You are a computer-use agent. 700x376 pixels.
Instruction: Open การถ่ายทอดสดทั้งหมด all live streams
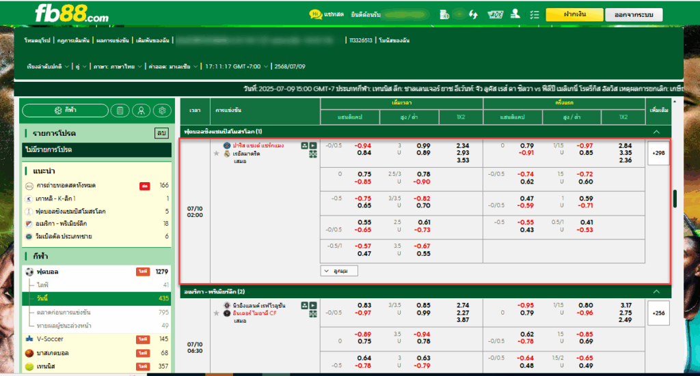pos(96,186)
